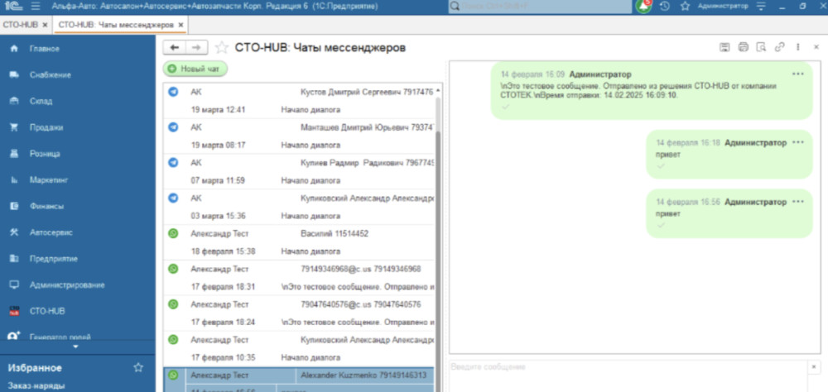The image size is (828, 392).
Task: Open the Администрирование section
Action: point(67,284)
